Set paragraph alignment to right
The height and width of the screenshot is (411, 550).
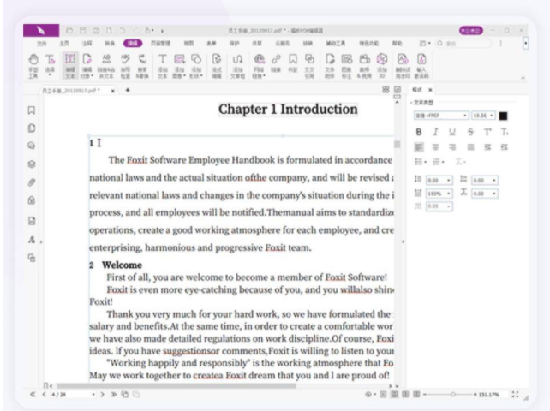[452, 147]
